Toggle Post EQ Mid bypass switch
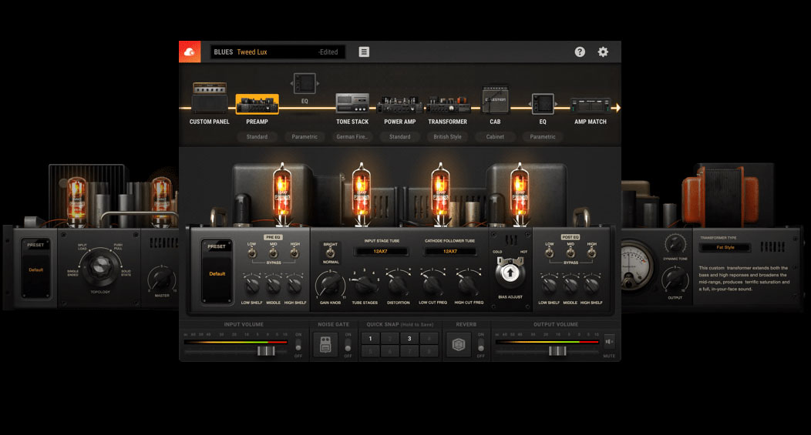The height and width of the screenshot is (435, 811). click(x=570, y=253)
